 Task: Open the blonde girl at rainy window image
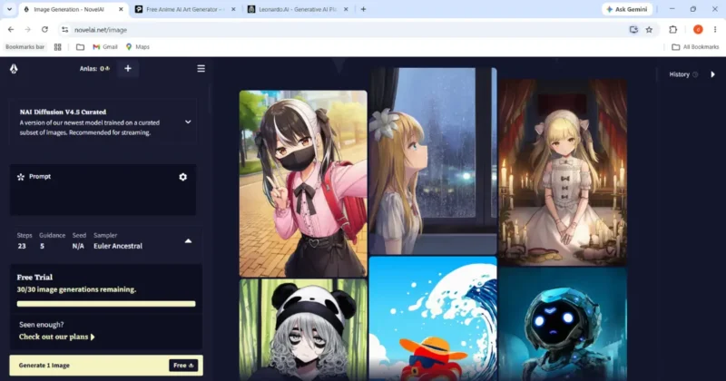click(433, 161)
